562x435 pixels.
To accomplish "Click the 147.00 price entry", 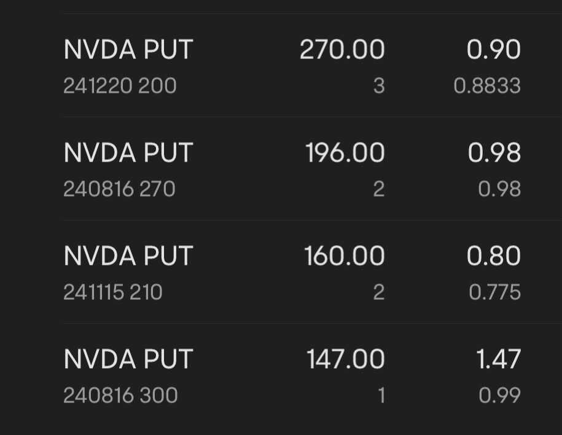I will pos(345,359).
